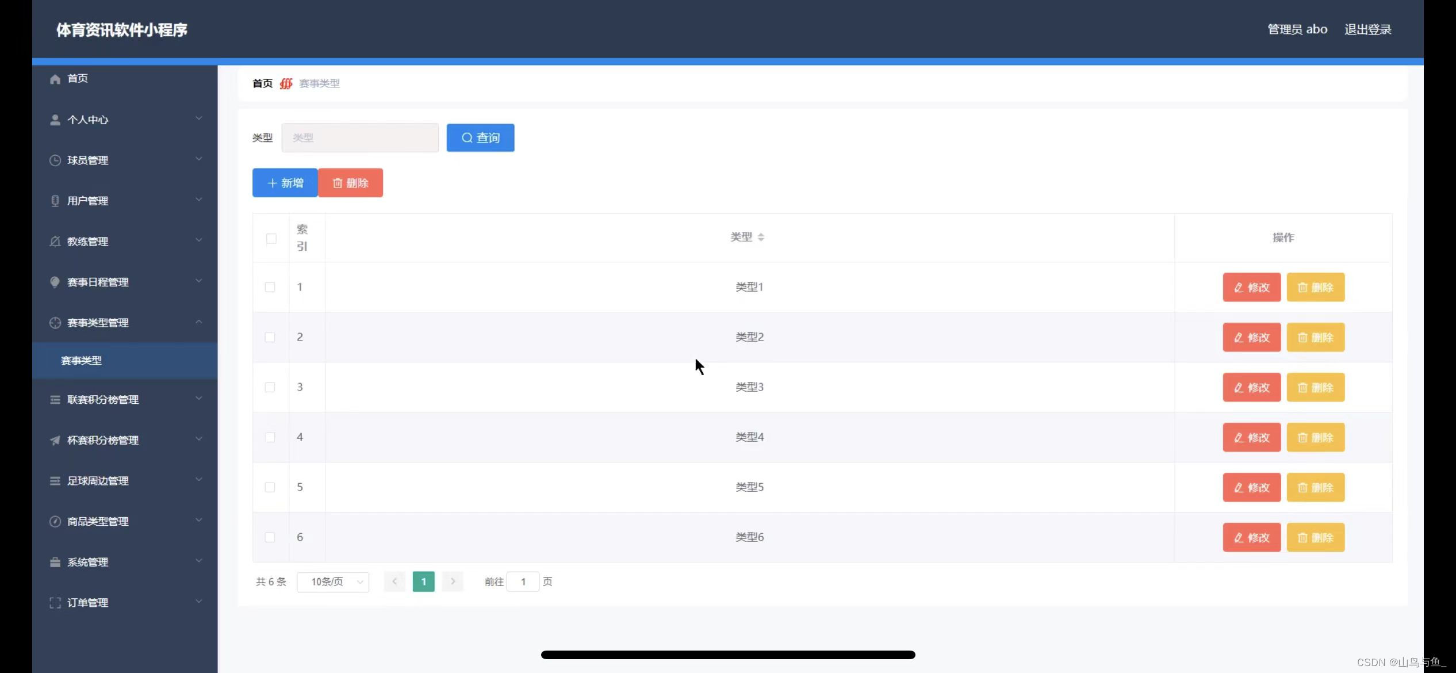Image resolution: width=1456 pixels, height=673 pixels.
Task: Click the list icon beside 足球周边管理
Action: [55, 481]
